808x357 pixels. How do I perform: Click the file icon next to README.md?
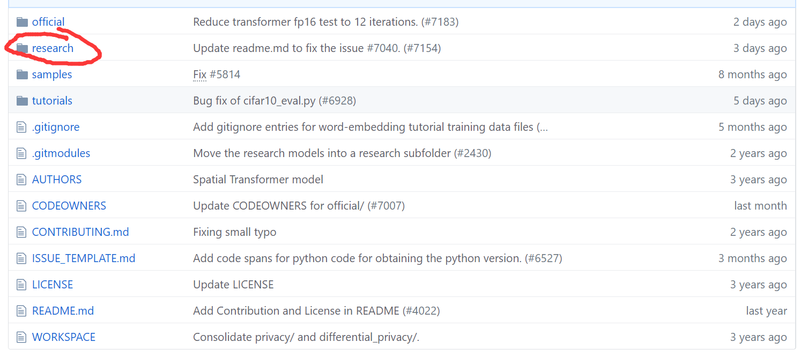click(21, 310)
